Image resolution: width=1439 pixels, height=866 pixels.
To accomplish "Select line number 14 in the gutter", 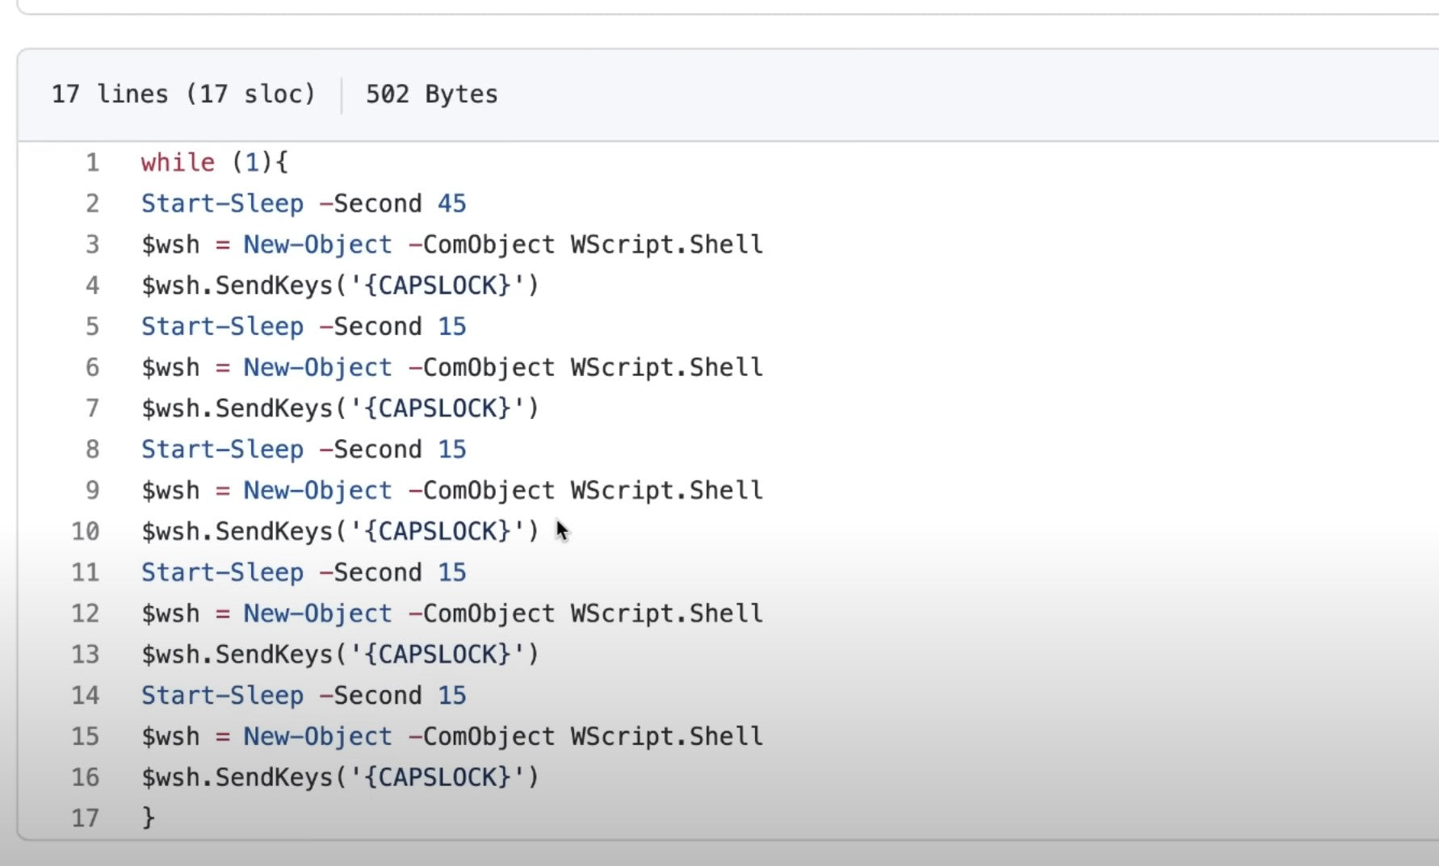I will click(86, 696).
